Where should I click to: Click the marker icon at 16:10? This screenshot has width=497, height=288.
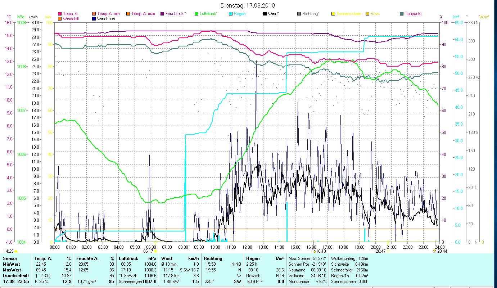(314, 251)
